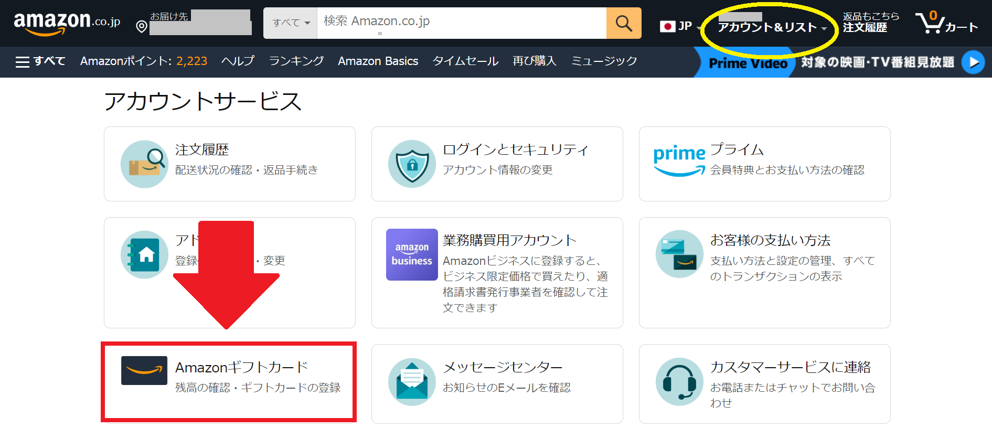Click the payment cards icon
The image size is (992, 428).
pyautogui.click(x=679, y=254)
